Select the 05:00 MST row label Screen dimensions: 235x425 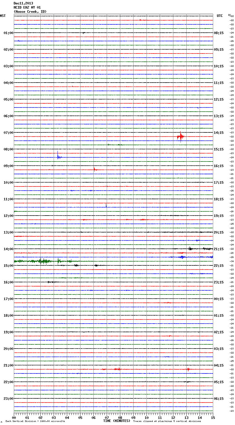coord(8,99)
